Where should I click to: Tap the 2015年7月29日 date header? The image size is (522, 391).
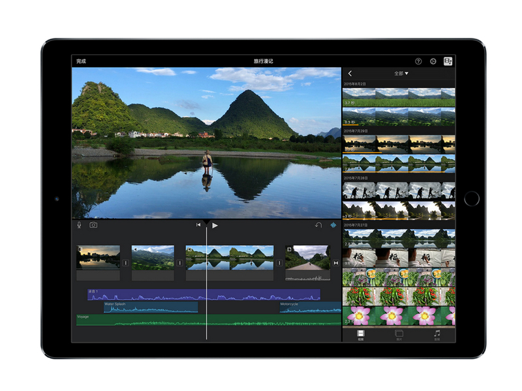click(356, 131)
